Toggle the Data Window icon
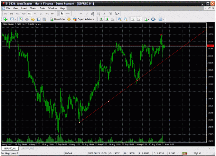Image resolution: width=216 pixels, height=156 pixels. [27, 19]
